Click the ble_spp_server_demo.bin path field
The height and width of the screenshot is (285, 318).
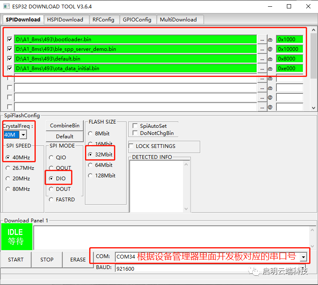tap(135, 49)
